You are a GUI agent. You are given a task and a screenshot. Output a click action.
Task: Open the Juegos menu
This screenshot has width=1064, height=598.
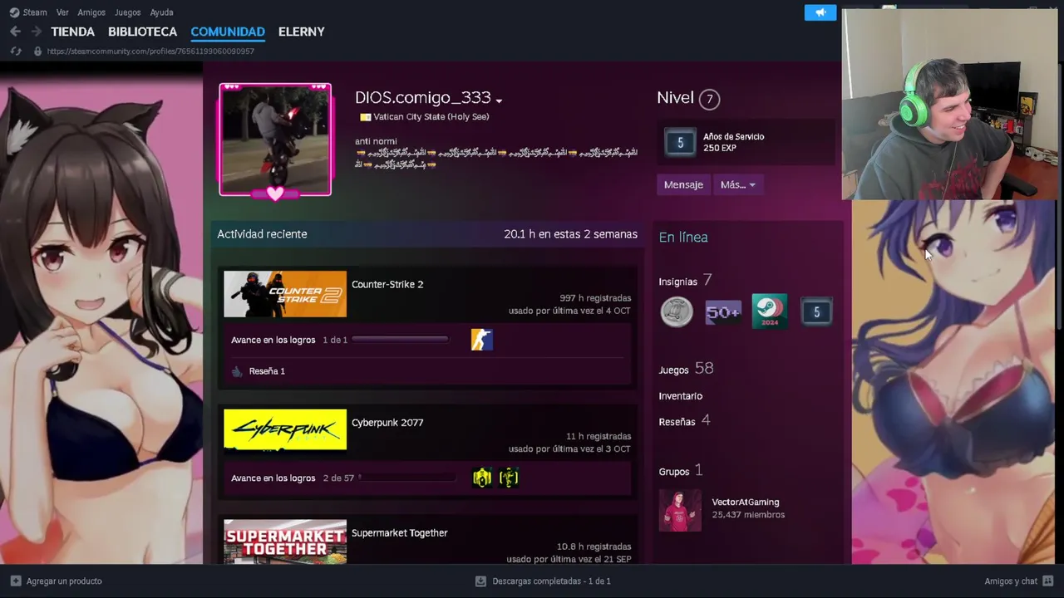[127, 12]
